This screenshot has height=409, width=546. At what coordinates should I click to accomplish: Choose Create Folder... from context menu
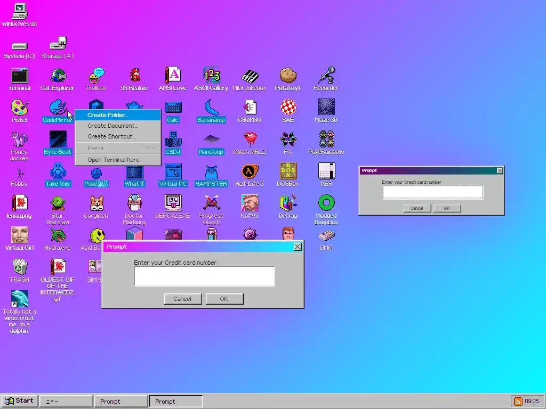(x=118, y=115)
